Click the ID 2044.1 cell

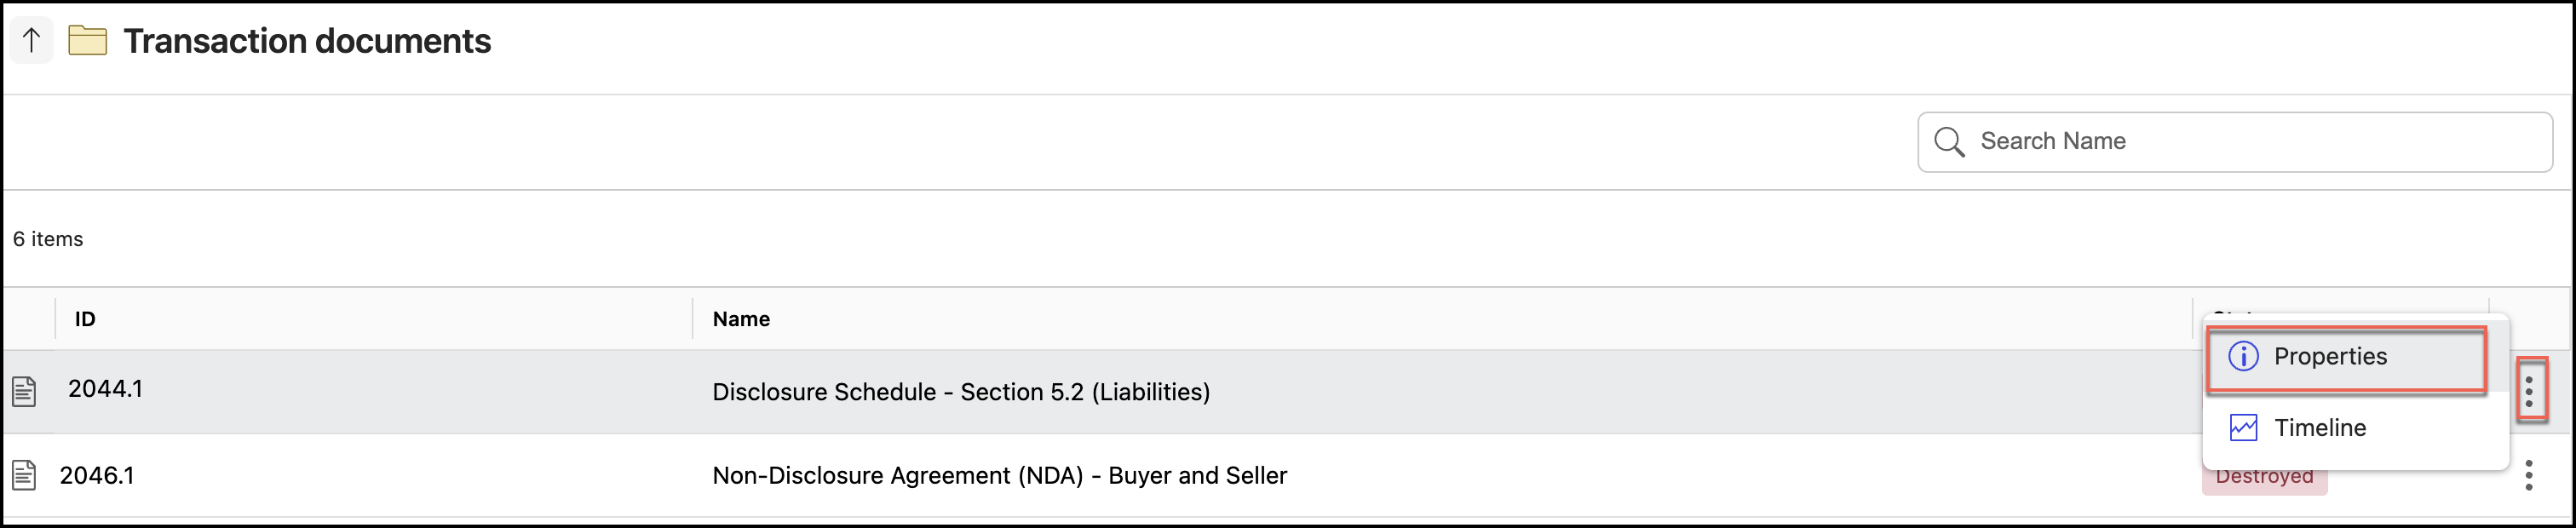coord(105,389)
